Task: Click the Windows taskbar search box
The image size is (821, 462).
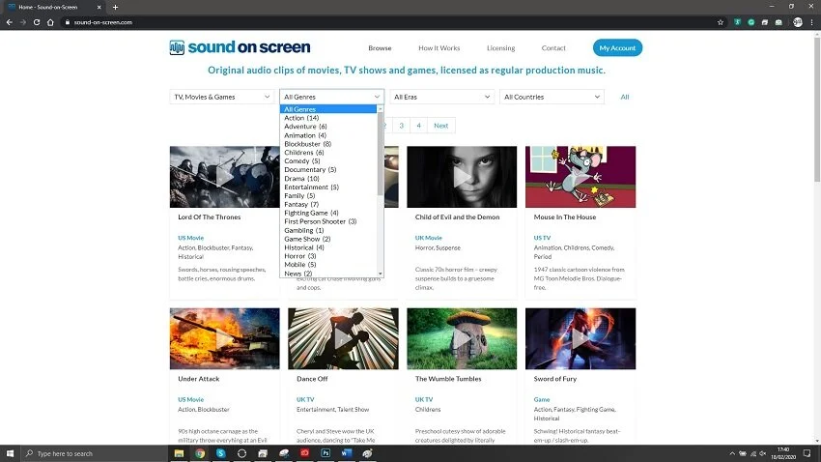Action: (95, 453)
